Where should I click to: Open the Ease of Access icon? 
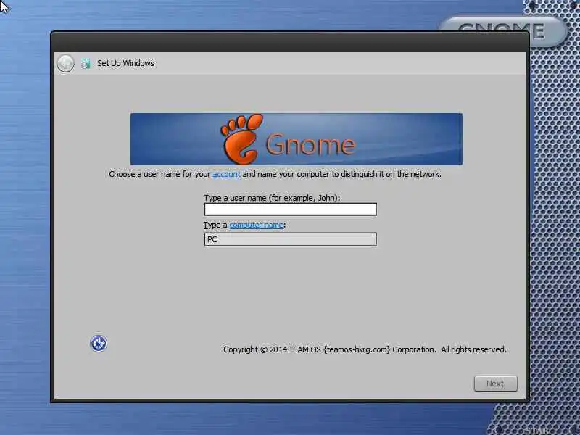point(99,343)
